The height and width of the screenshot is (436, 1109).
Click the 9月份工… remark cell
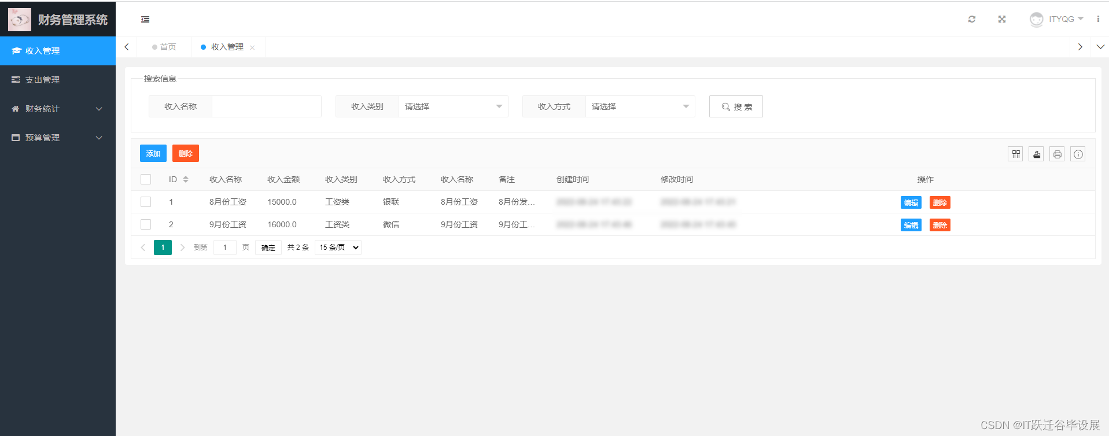517,224
